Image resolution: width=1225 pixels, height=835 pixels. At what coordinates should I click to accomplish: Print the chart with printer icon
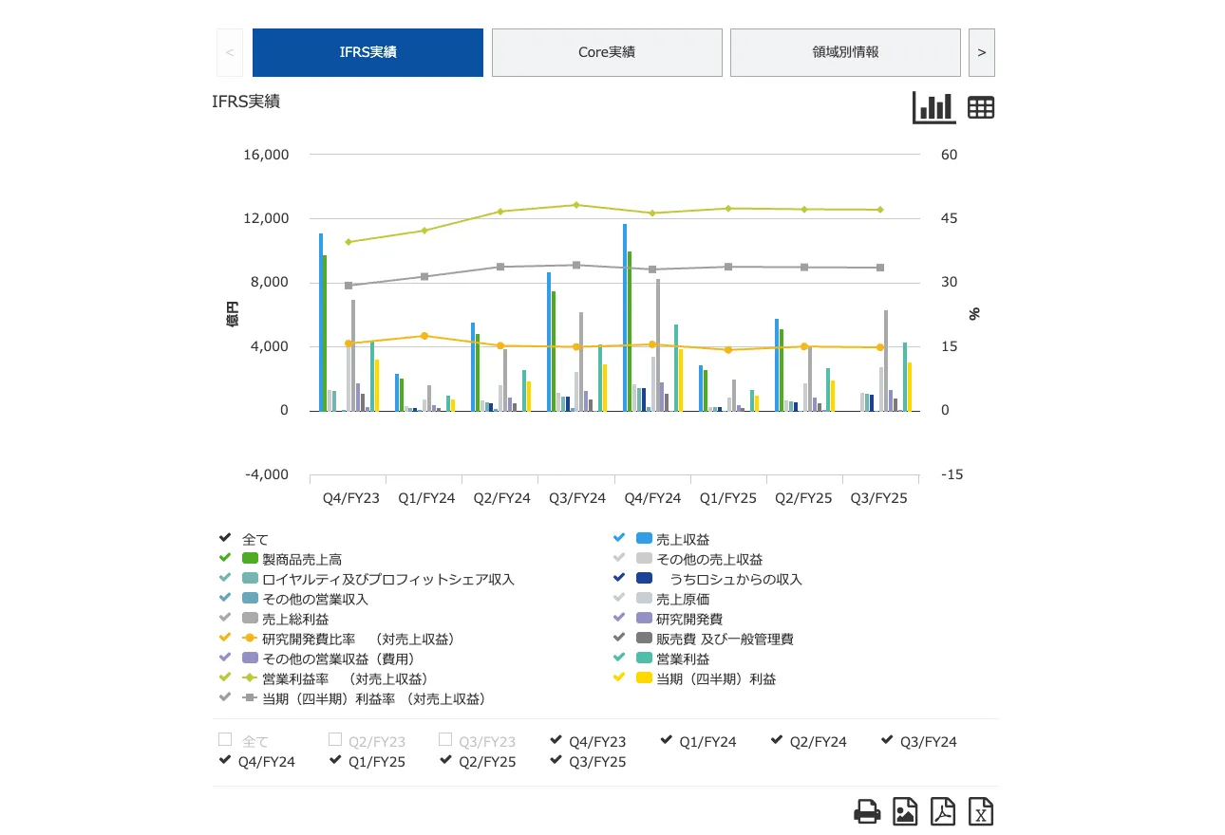(x=867, y=812)
